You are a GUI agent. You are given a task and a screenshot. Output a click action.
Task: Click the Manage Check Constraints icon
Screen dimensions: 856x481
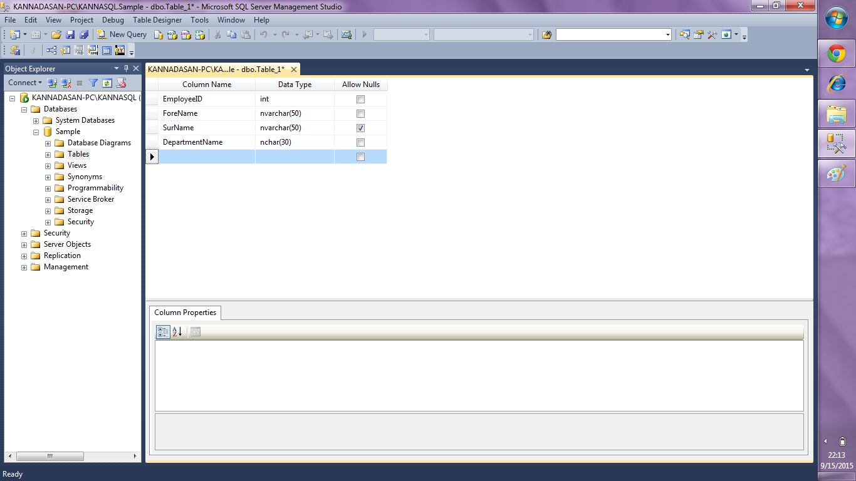(x=107, y=50)
